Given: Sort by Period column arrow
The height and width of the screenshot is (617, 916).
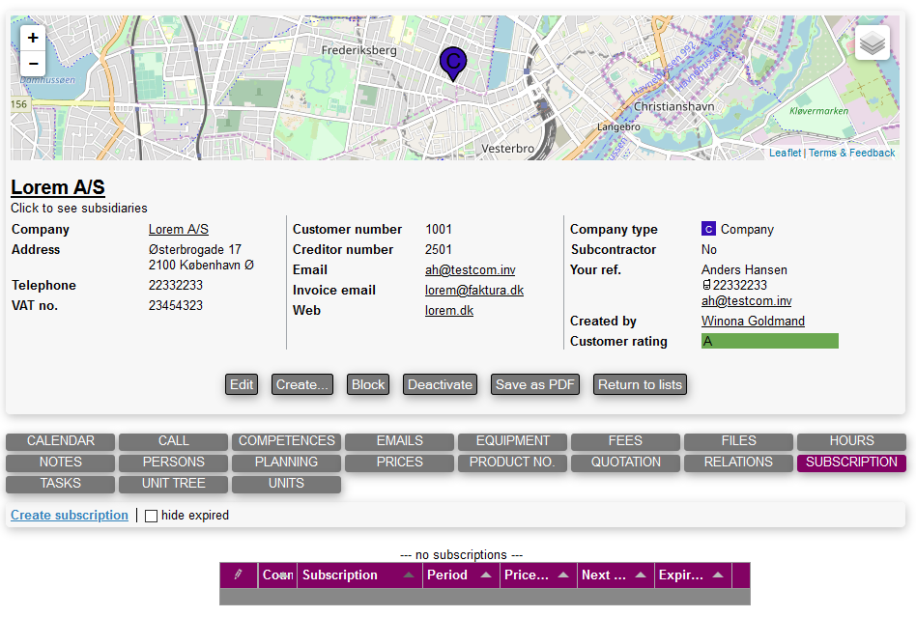Looking at the screenshot, I should coord(486,575).
